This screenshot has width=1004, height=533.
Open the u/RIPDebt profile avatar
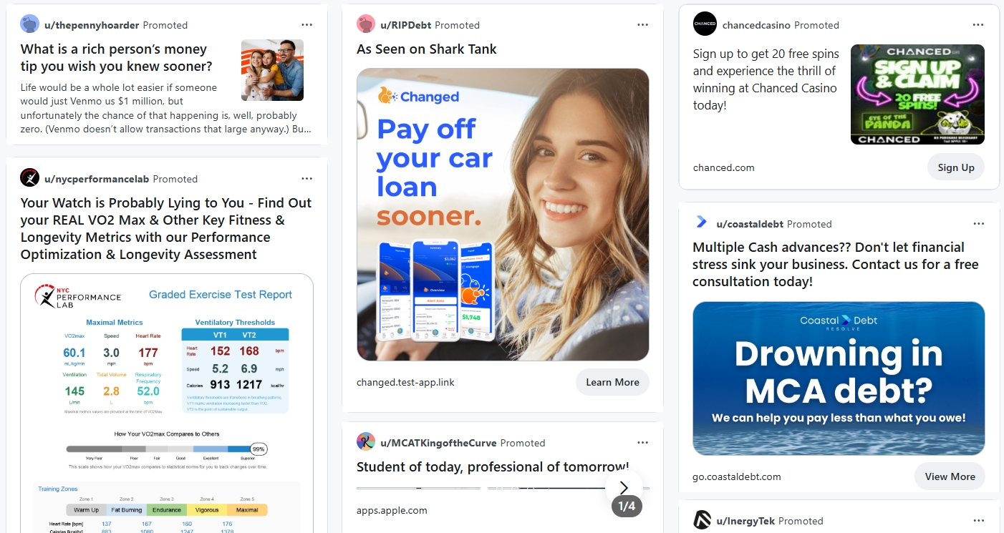[366, 24]
